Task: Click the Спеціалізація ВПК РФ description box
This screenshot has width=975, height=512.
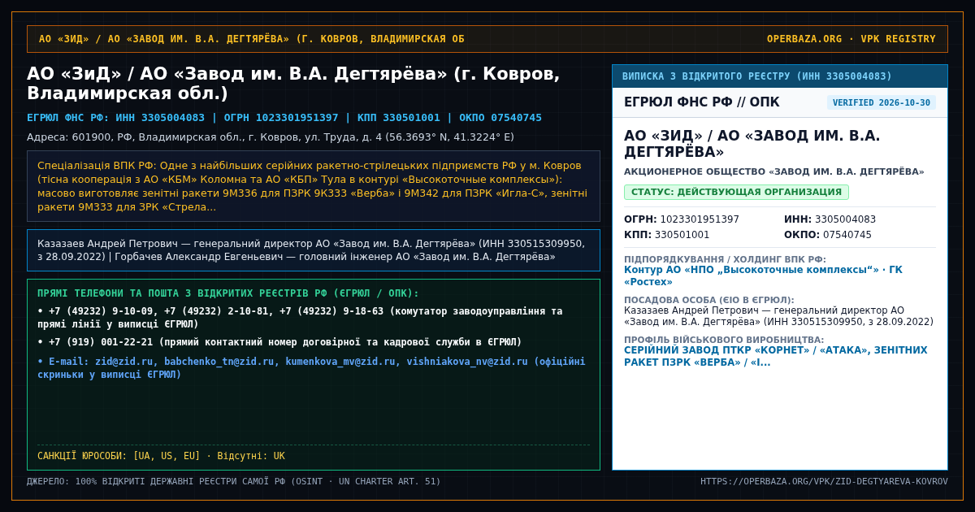Action: (314, 186)
